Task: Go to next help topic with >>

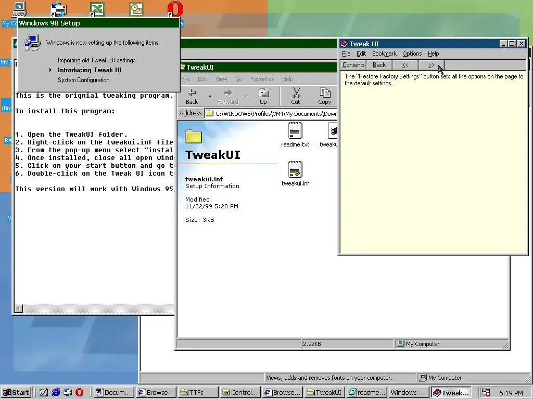Action: [x=431, y=65]
